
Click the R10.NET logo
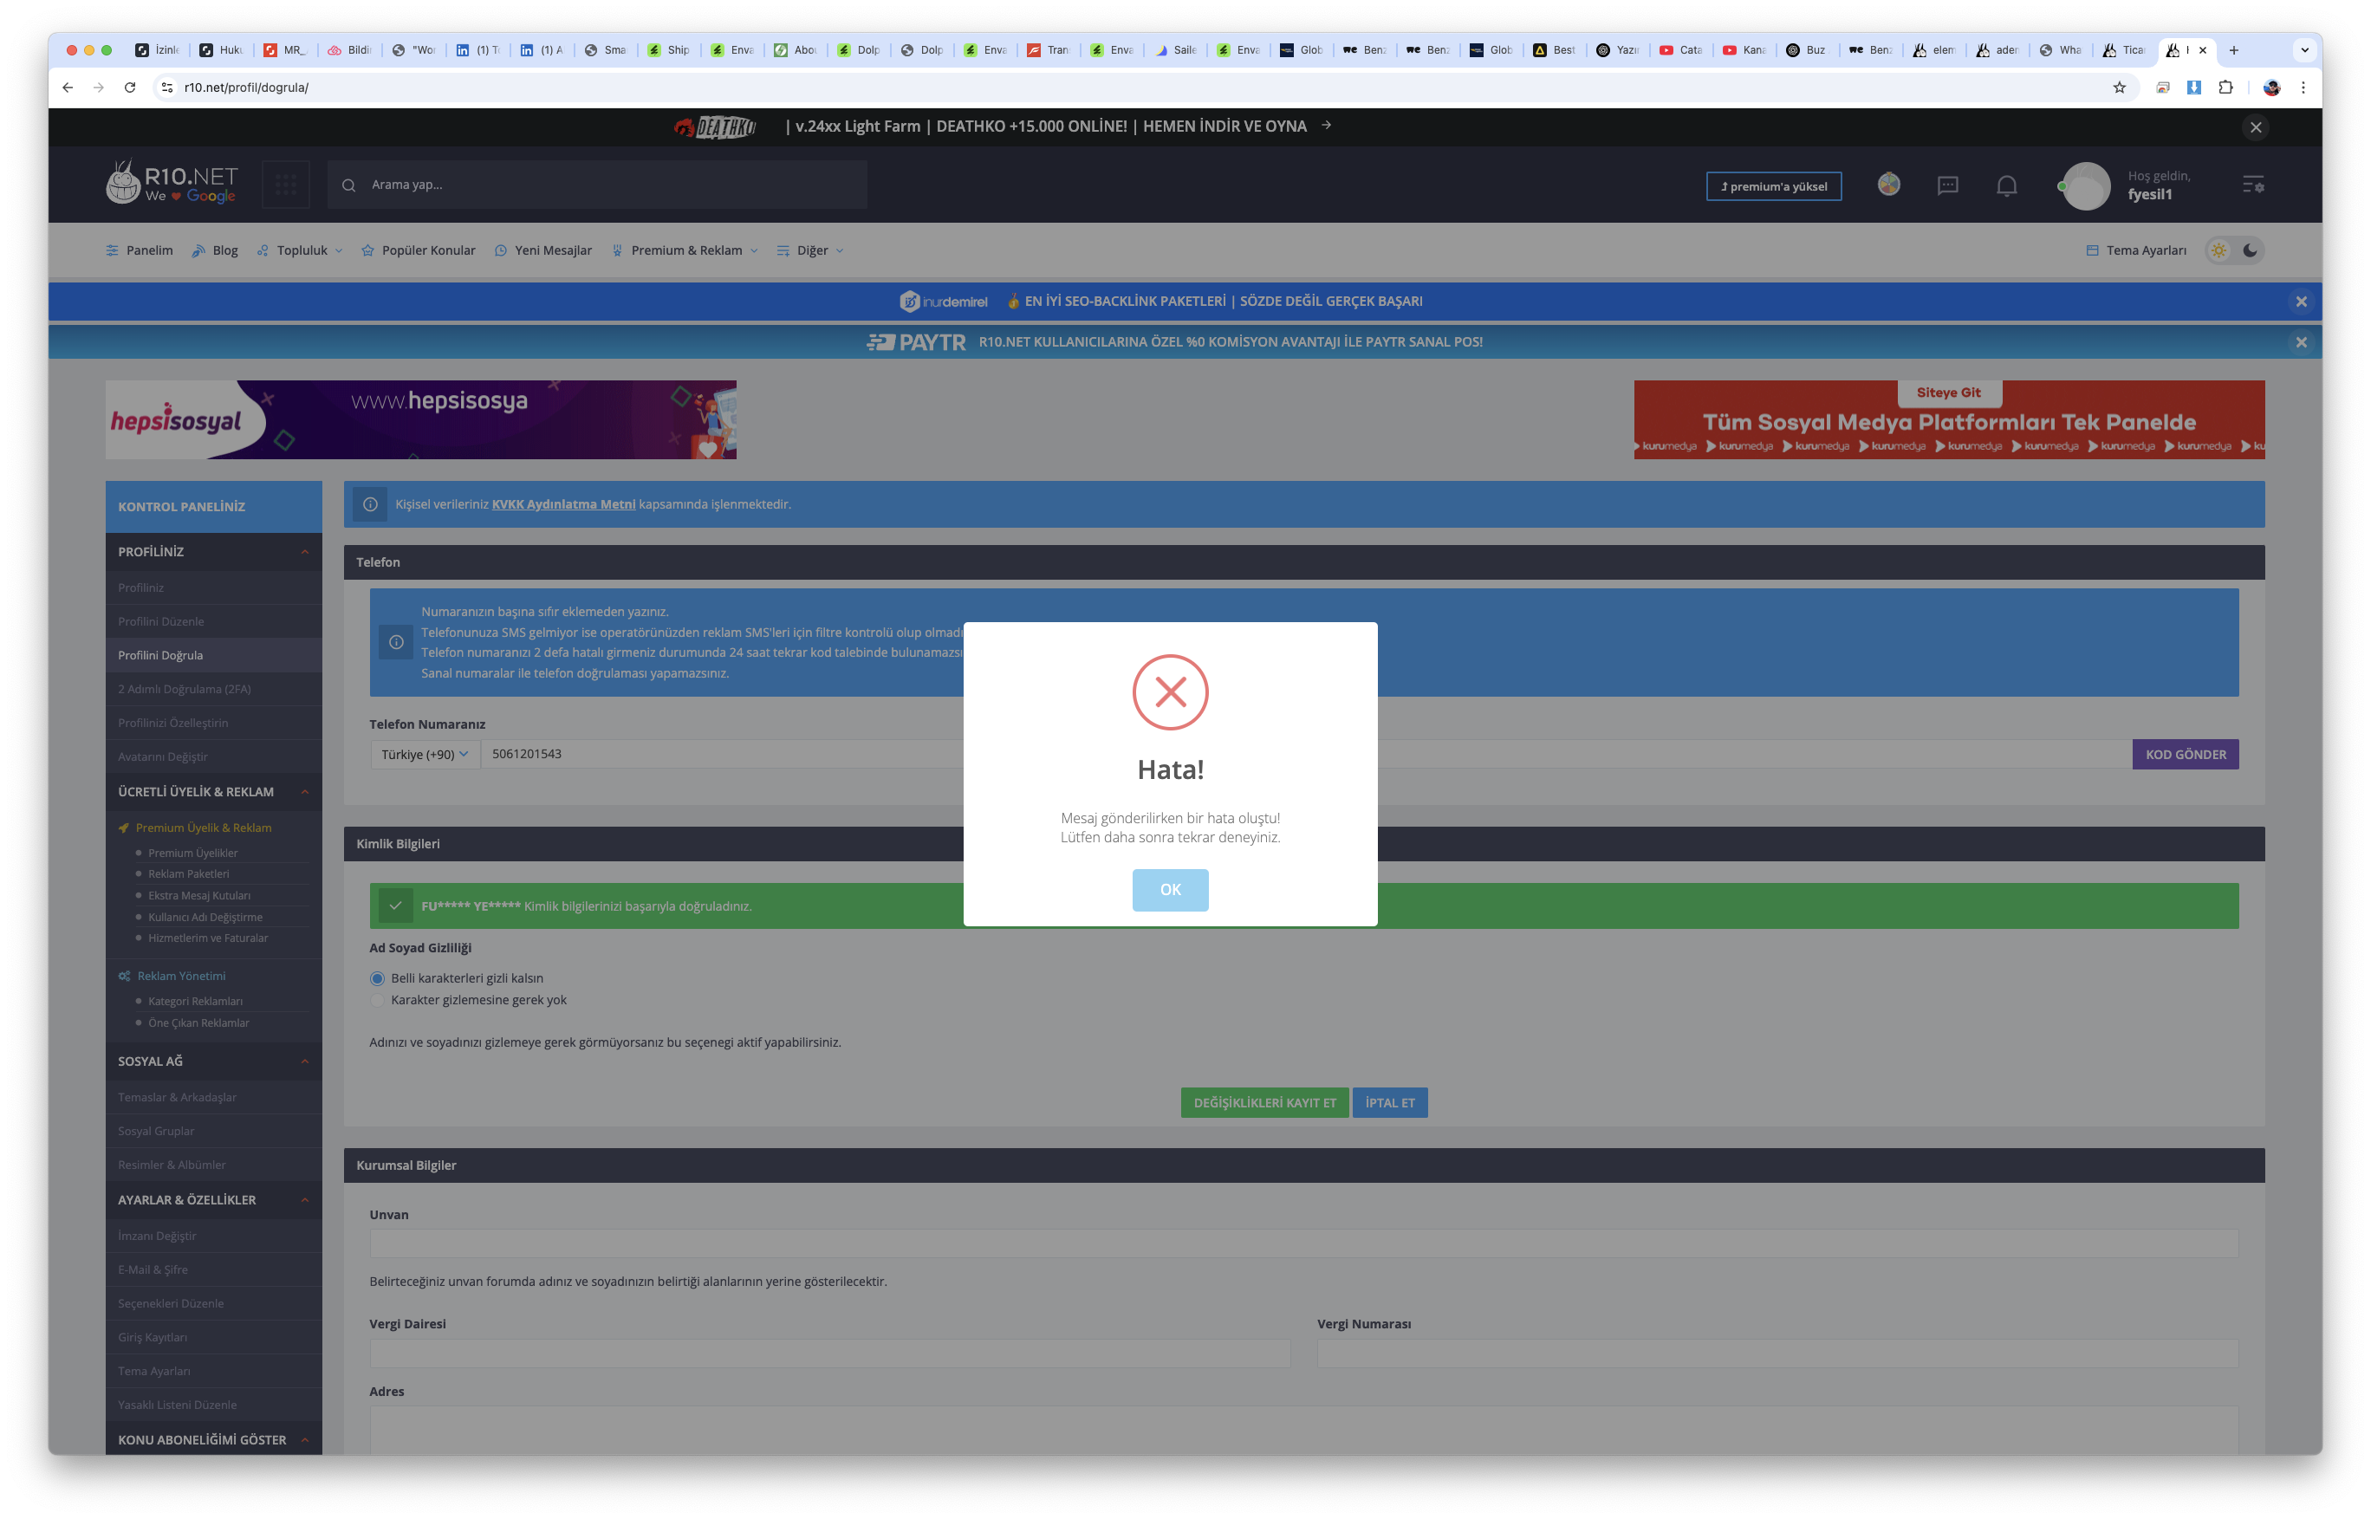pos(172,185)
